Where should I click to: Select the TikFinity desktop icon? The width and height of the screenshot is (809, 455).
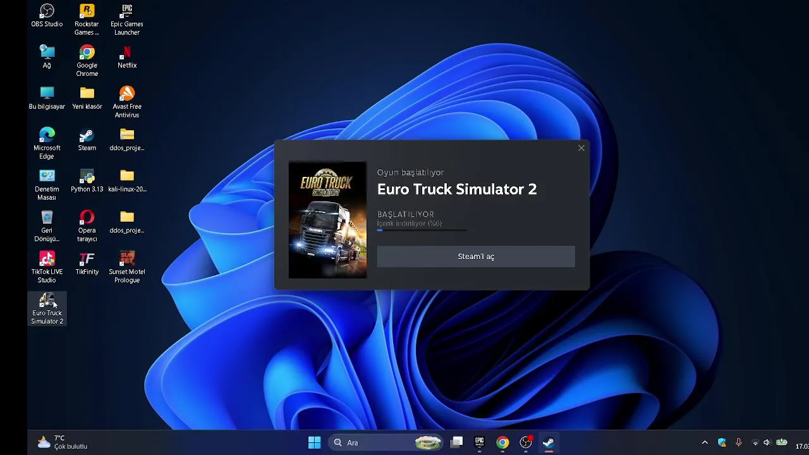(x=87, y=264)
